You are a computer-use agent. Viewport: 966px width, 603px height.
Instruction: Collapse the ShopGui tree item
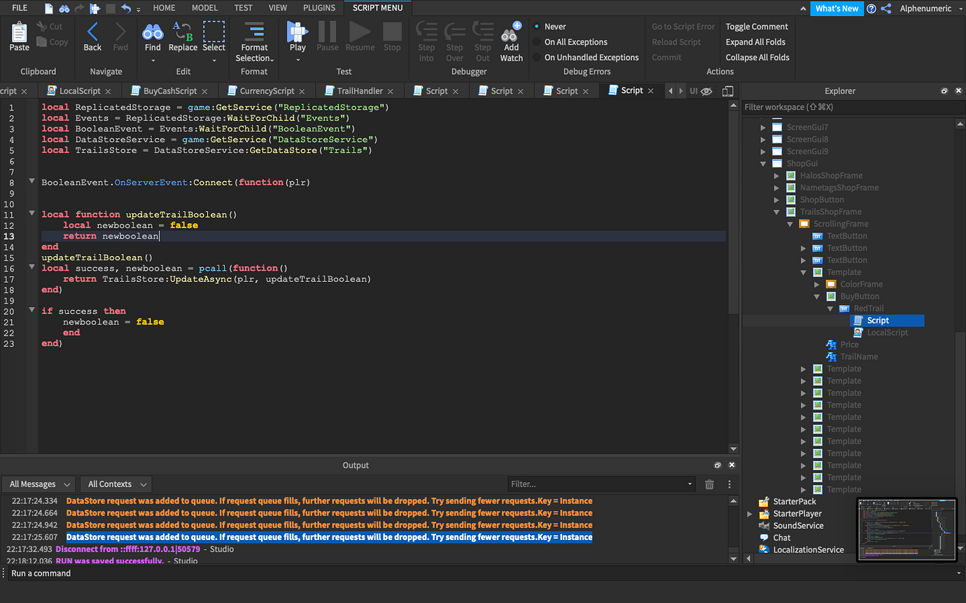(763, 163)
